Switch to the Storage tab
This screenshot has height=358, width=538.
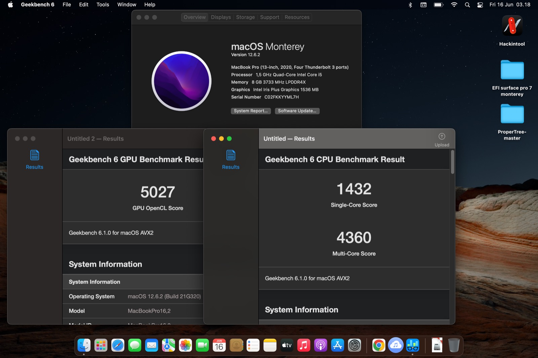point(245,17)
